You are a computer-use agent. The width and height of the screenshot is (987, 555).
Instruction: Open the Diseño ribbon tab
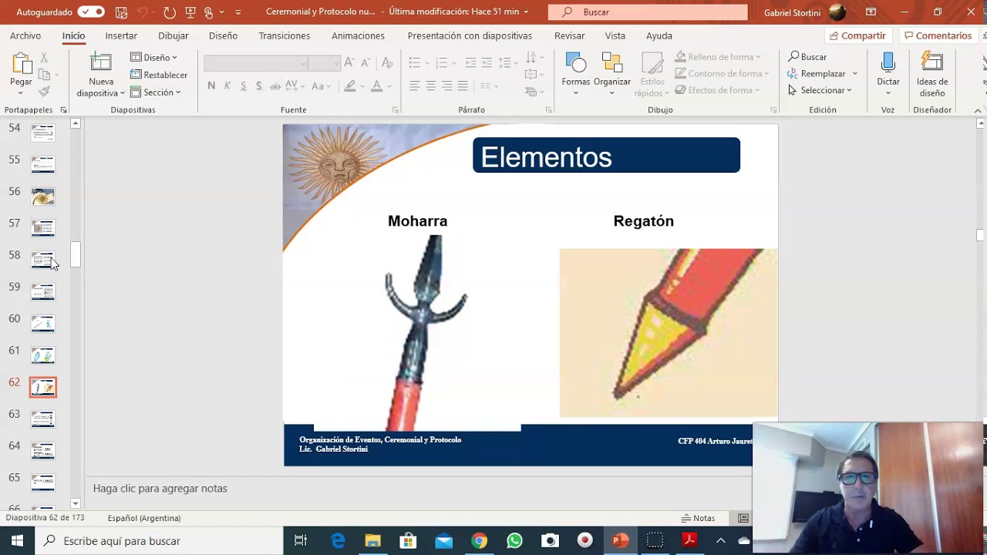coord(223,35)
